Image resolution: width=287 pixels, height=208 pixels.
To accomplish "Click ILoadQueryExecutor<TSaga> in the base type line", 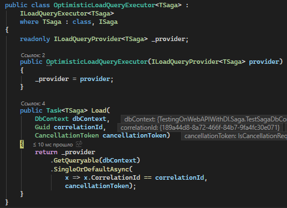I will 67,13.
